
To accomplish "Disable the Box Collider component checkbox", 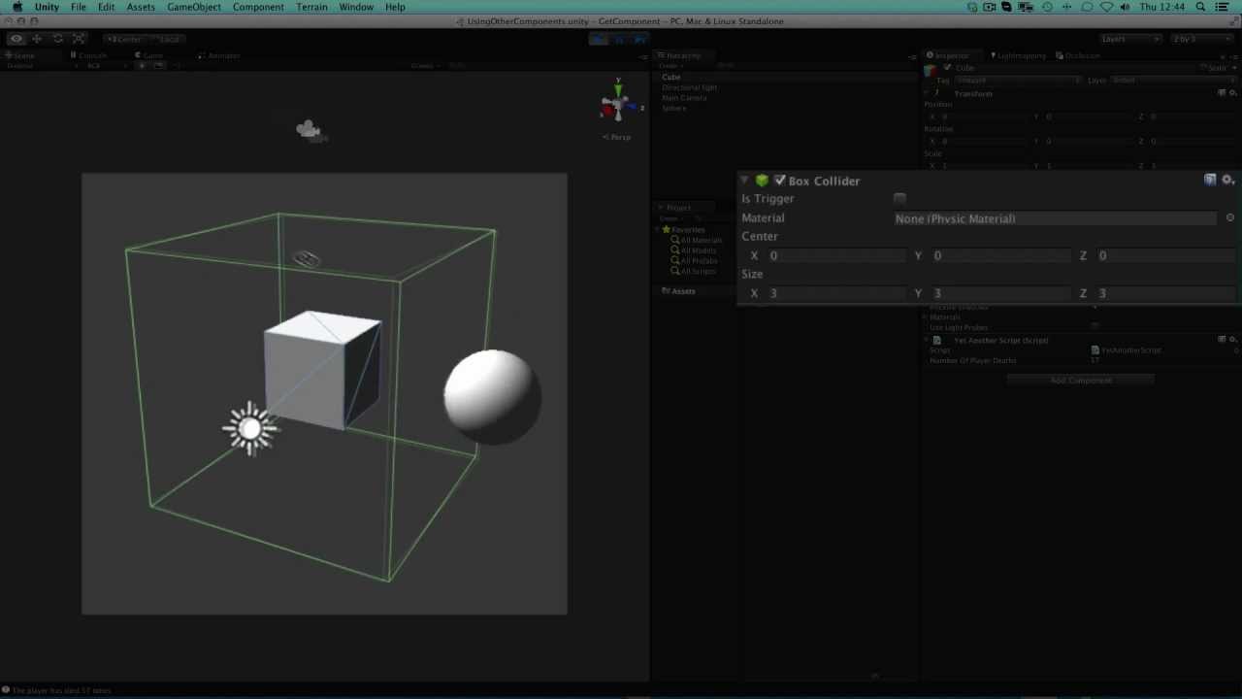I will pyautogui.click(x=780, y=180).
